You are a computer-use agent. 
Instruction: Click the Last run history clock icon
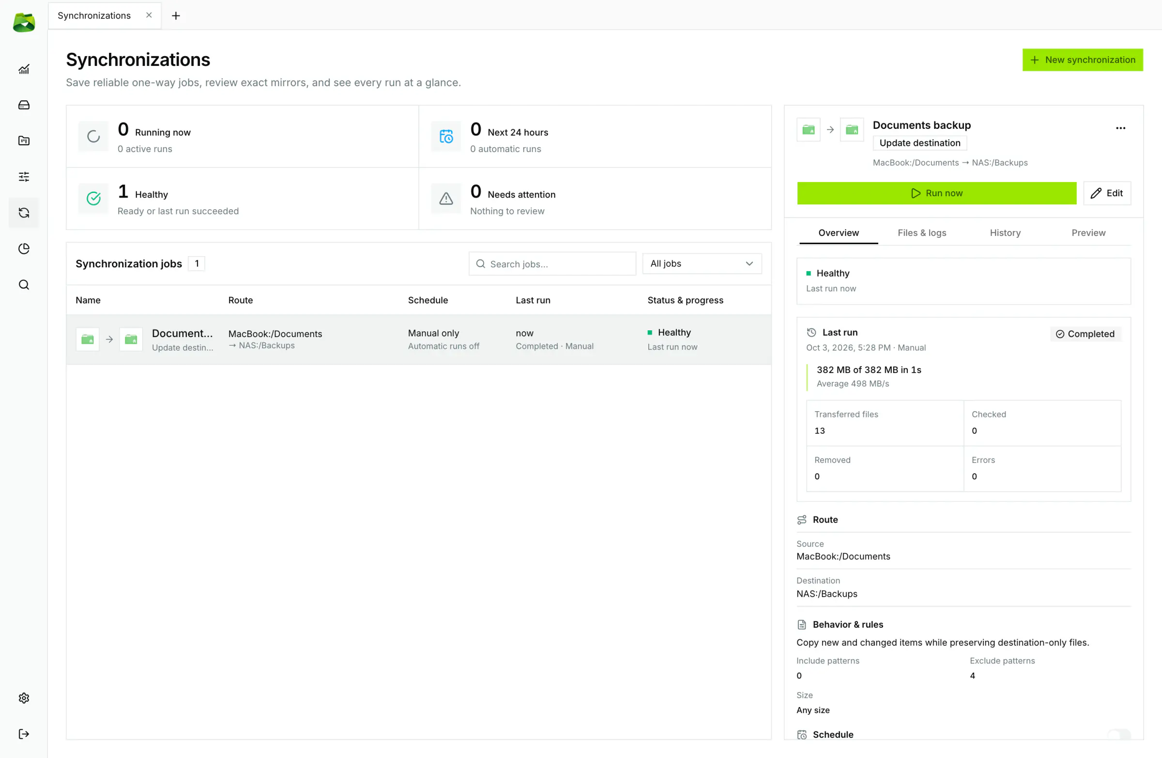pos(811,333)
